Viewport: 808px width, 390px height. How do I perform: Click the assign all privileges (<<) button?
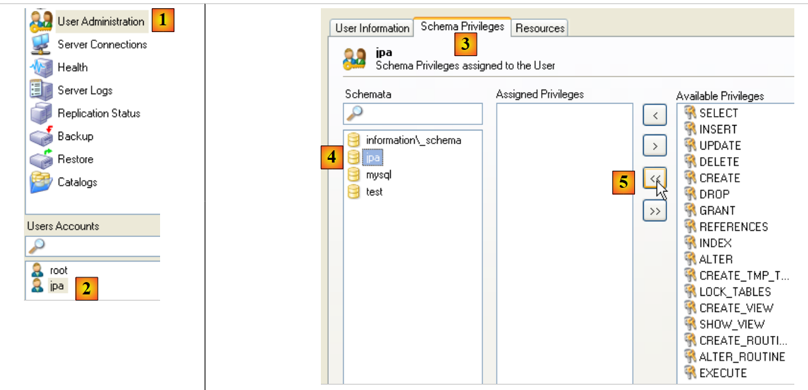655,178
